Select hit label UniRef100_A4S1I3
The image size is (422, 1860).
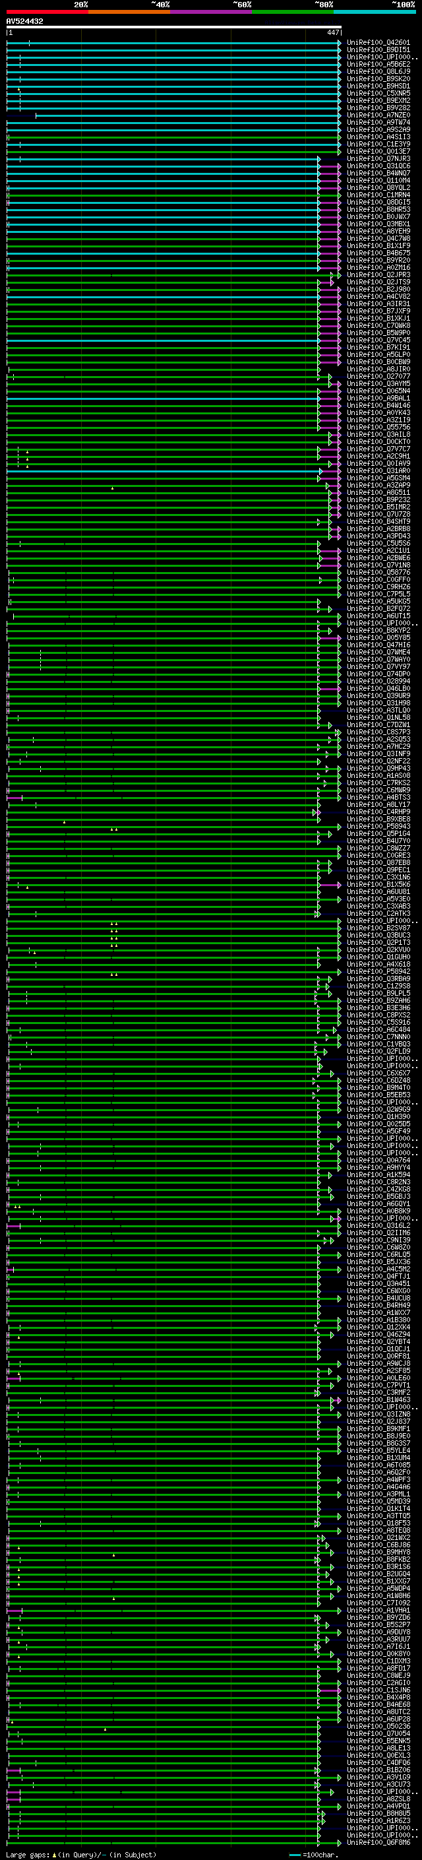[x=378, y=137]
